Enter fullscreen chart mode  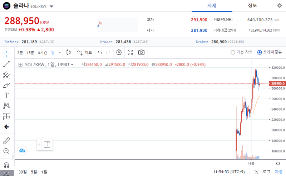[130, 52]
